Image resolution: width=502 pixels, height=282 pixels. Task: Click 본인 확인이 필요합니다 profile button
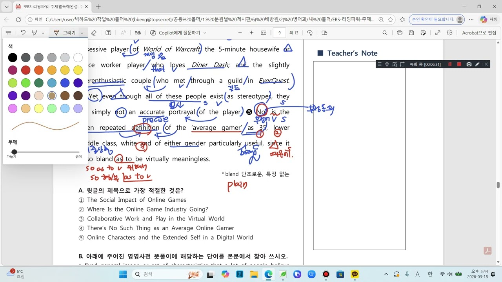click(x=437, y=20)
